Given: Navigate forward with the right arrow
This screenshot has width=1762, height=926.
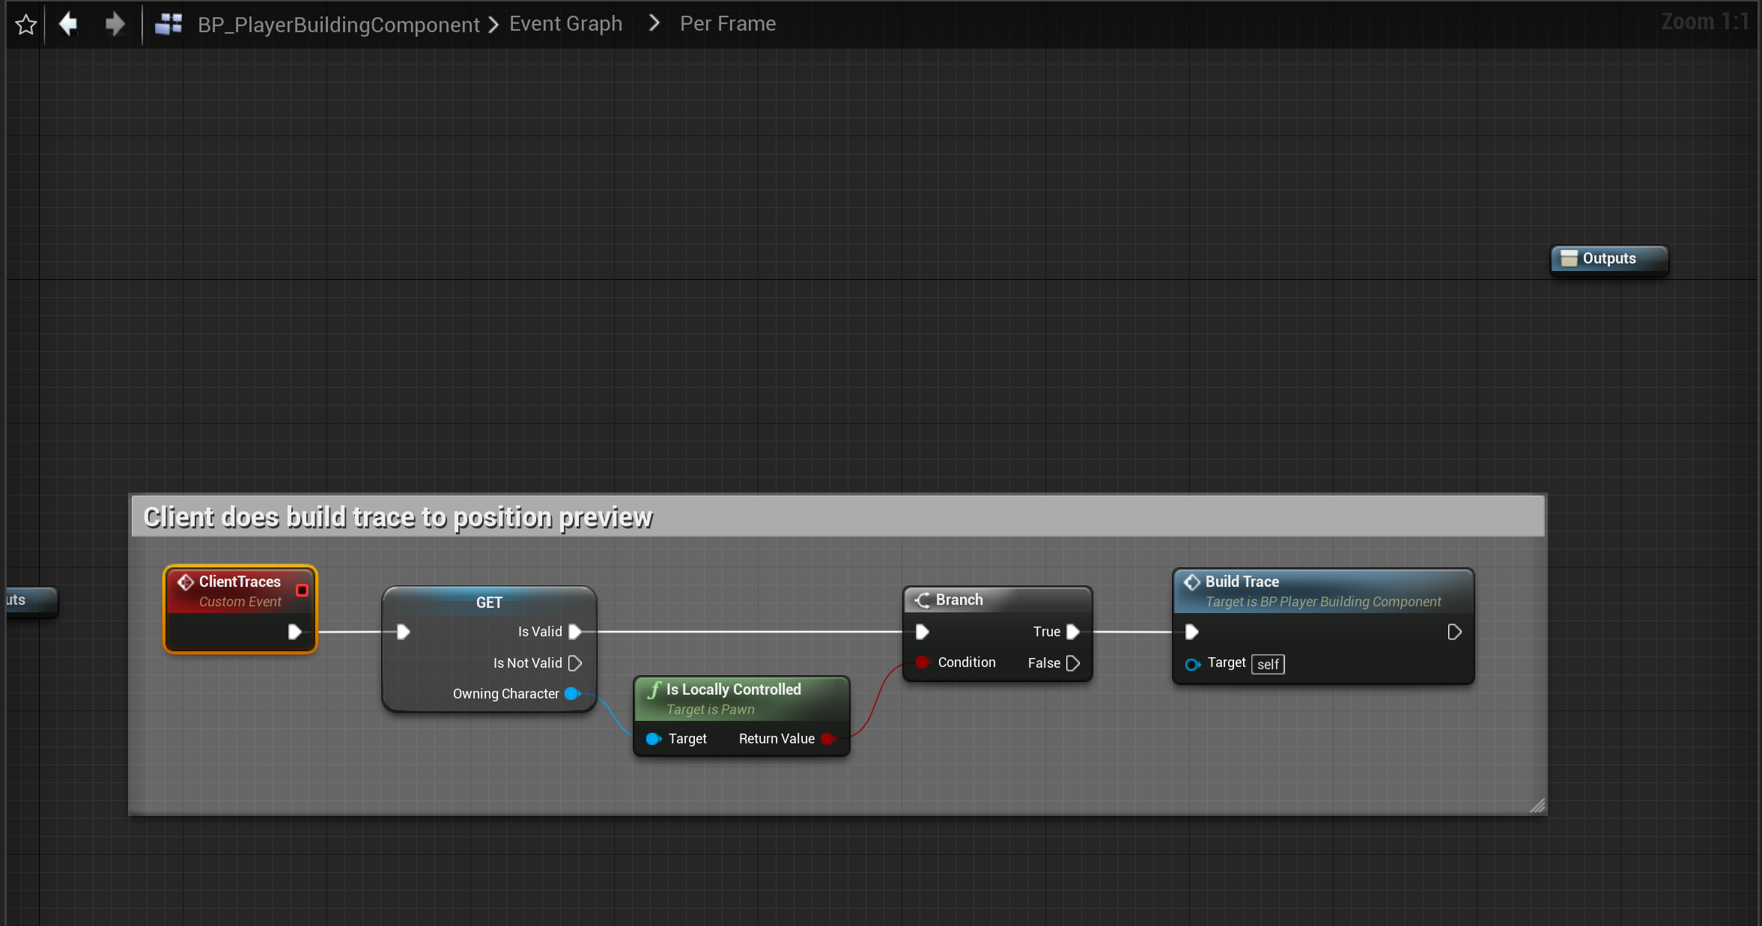Looking at the screenshot, I should click(x=115, y=24).
